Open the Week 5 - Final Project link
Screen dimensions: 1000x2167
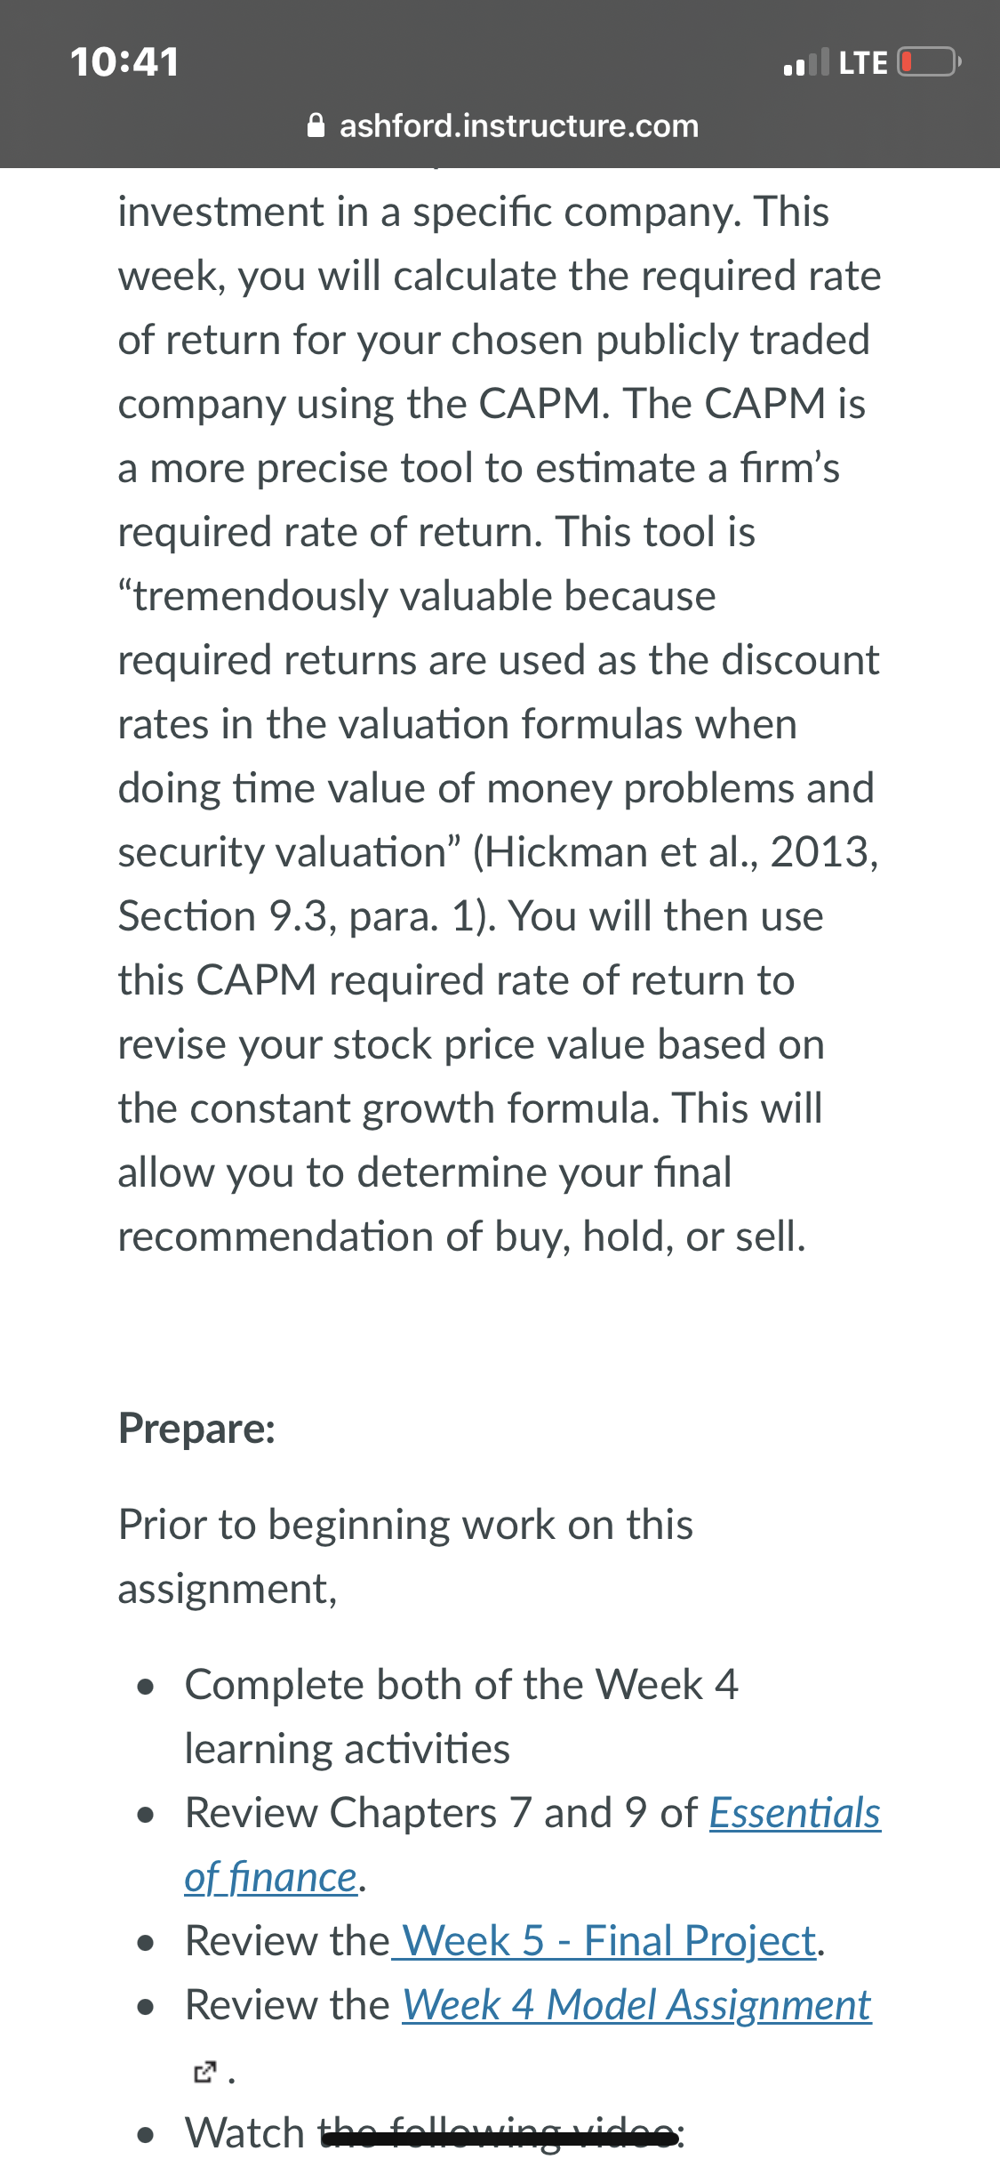608,1940
